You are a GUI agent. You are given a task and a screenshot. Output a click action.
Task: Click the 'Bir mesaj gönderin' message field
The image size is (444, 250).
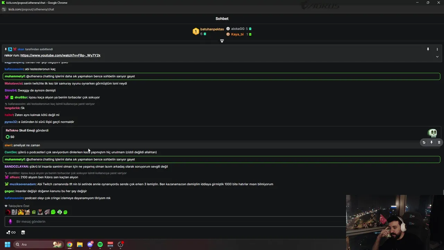point(175,222)
